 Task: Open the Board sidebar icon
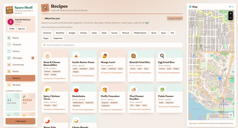pyautogui.click(x=9, y=38)
